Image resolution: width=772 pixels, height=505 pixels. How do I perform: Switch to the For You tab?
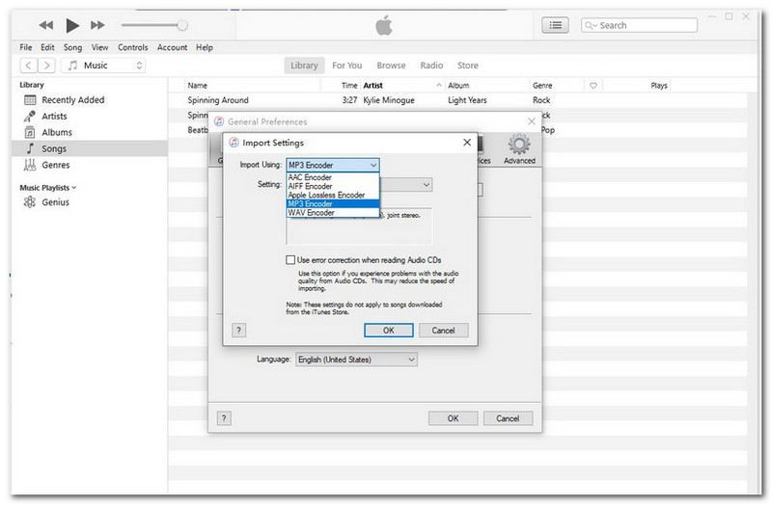click(x=346, y=66)
